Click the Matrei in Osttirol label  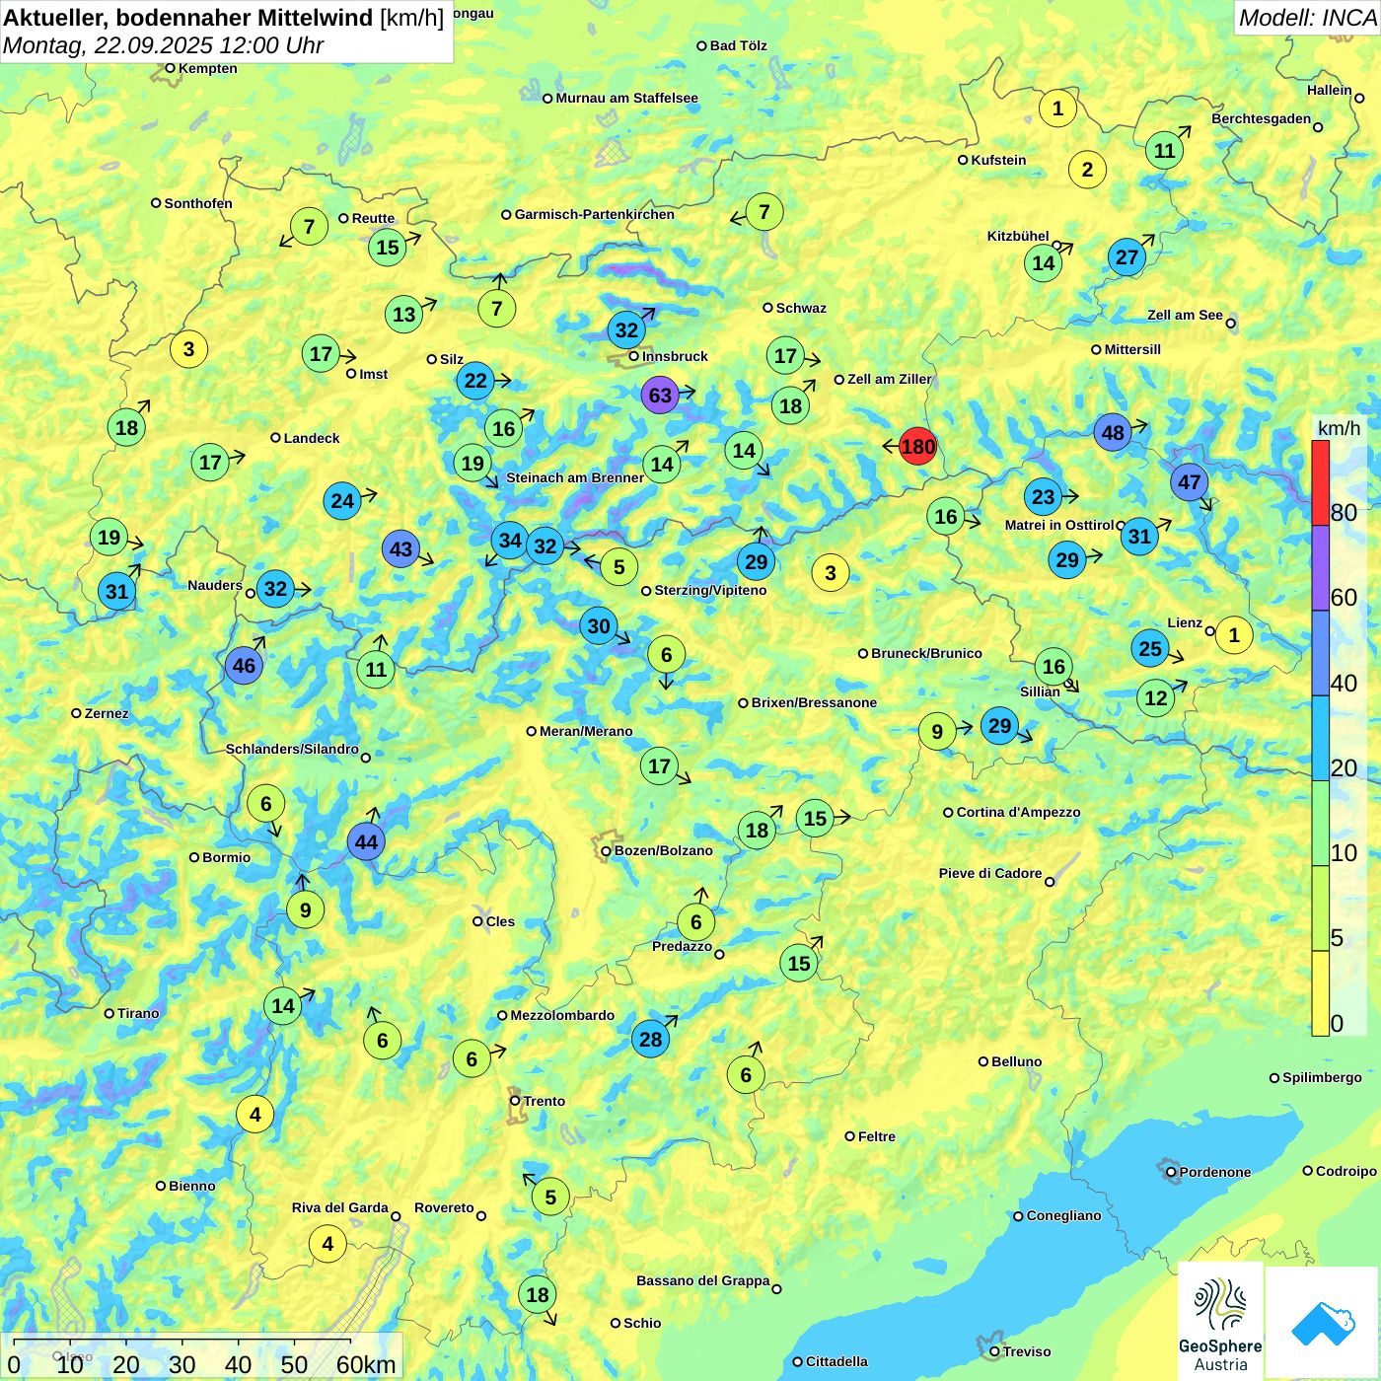(1058, 525)
